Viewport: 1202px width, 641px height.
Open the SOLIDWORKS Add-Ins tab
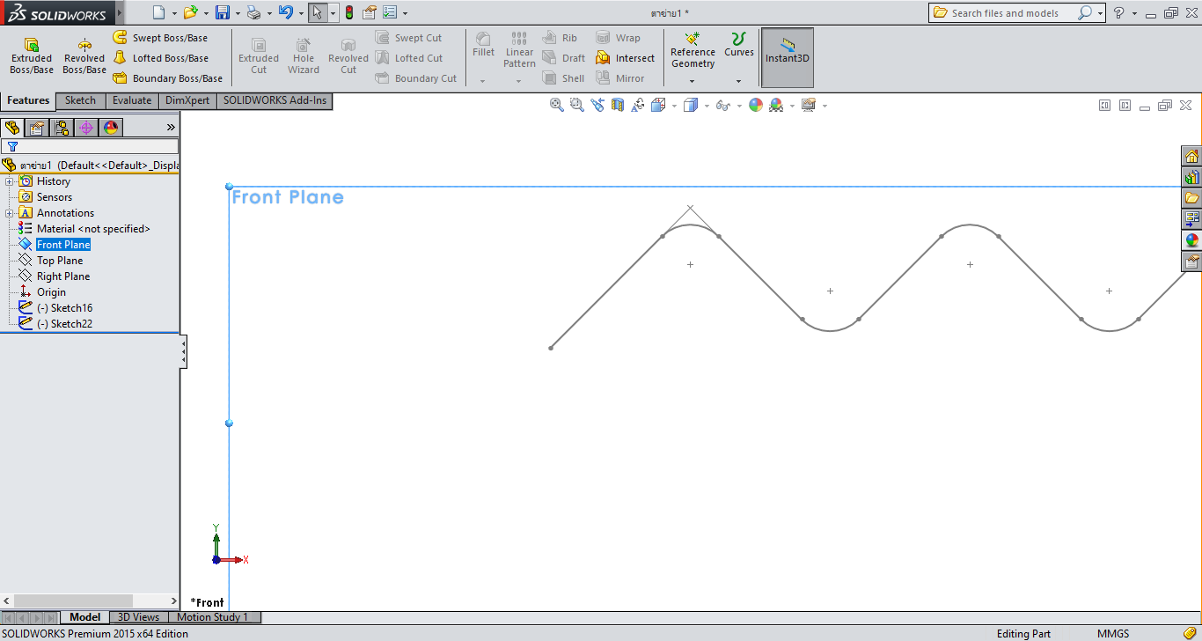pyautogui.click(x=275, y=100)
